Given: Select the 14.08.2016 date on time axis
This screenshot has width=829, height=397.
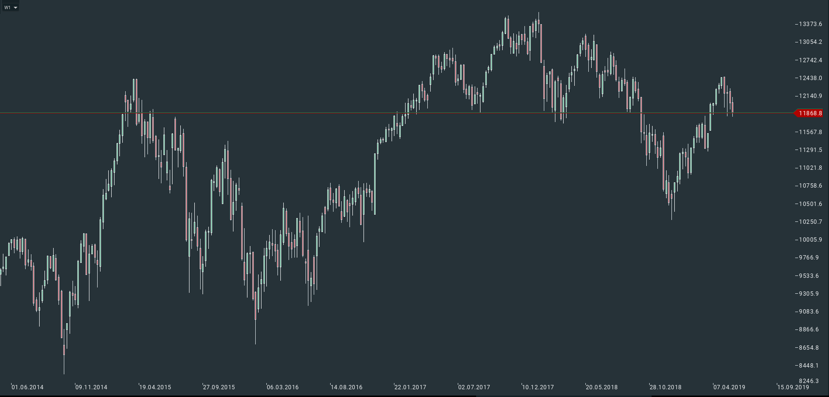Looking at the screenshot, I should [346, 387].
